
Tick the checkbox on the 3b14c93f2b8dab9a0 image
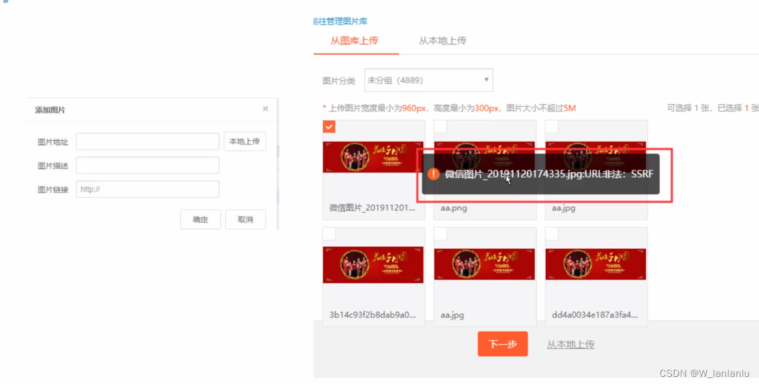click(x=329, y=234)
